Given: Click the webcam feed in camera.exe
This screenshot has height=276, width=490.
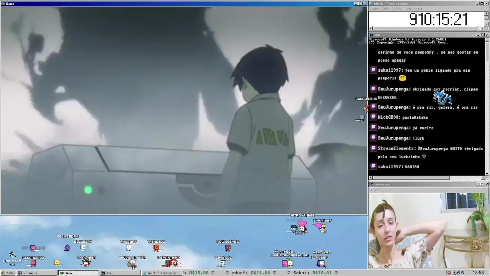Looking at the screenshot, I should point(429,230).
